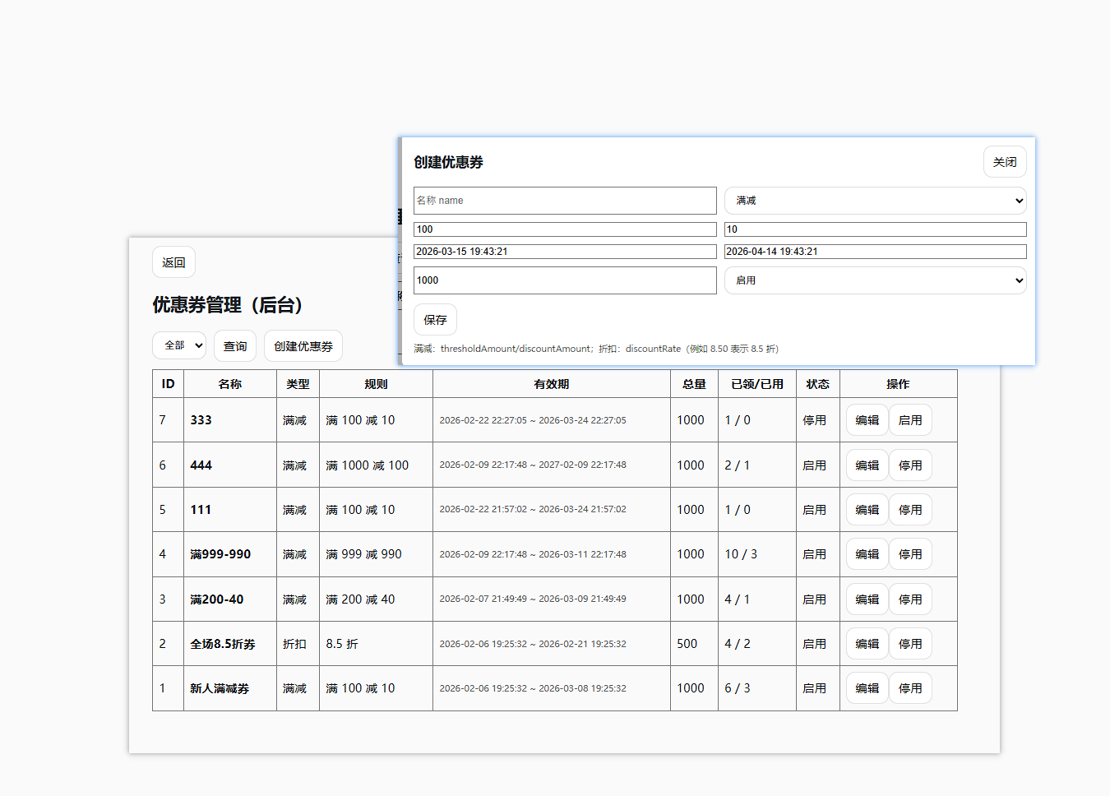Edit the start date 2026-03-15 19:43:21 field
Viewport: 1110px width, 796px height.
click(x=565, y=252)
